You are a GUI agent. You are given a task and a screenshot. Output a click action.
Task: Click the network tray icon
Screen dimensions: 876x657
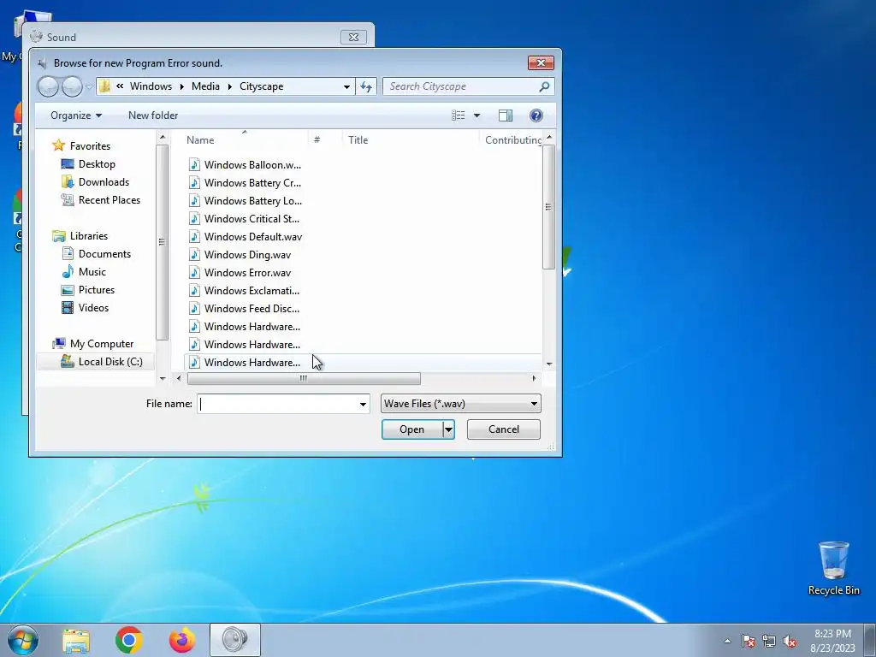tap(769, 641)
